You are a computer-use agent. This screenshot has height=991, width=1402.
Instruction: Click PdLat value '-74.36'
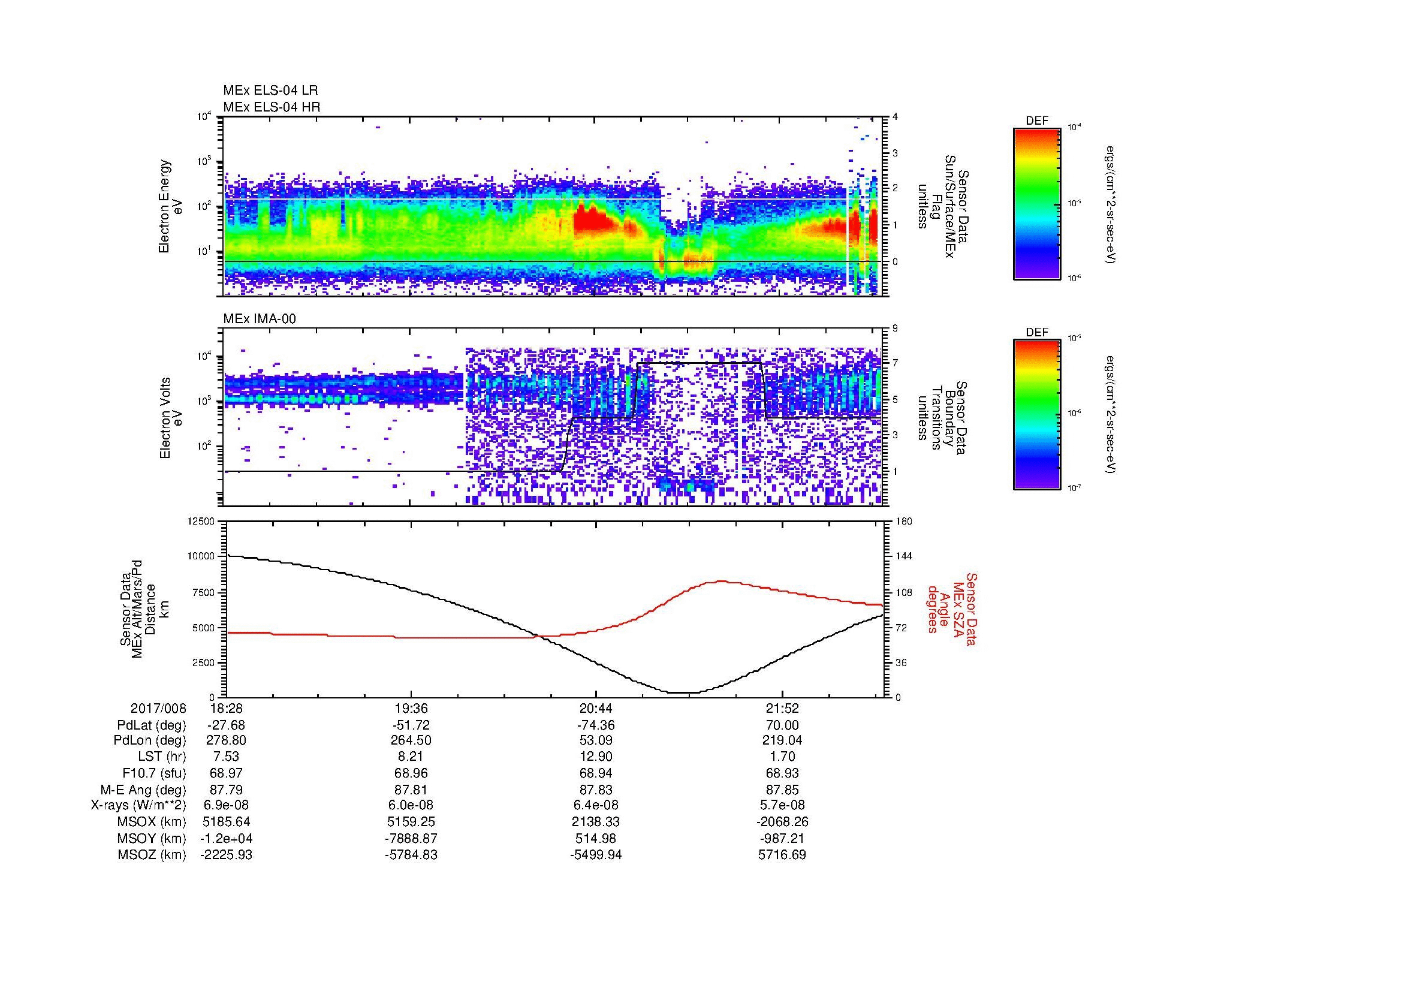(596, 725)
